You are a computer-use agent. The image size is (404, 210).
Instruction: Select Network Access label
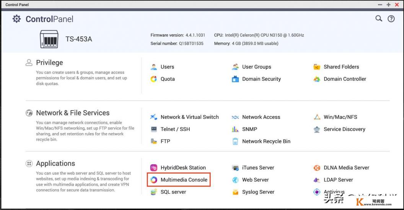pos(261,117)
